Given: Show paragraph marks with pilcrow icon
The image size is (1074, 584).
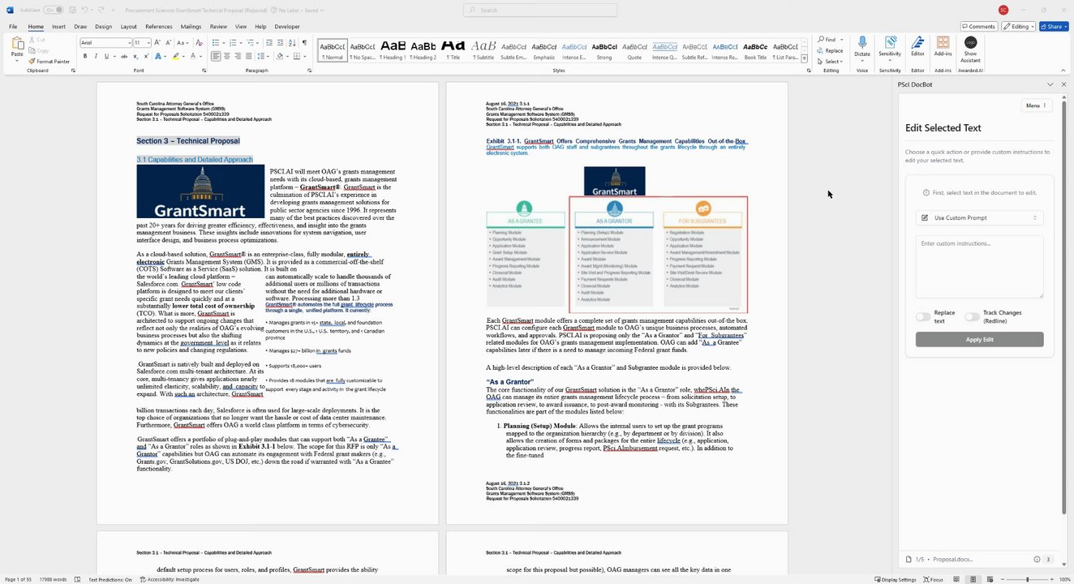Looking at the screenshot, I should 304,42.
